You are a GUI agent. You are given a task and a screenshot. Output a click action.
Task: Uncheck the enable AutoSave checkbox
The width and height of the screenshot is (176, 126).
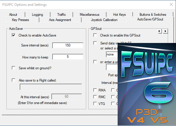[13, 35]
